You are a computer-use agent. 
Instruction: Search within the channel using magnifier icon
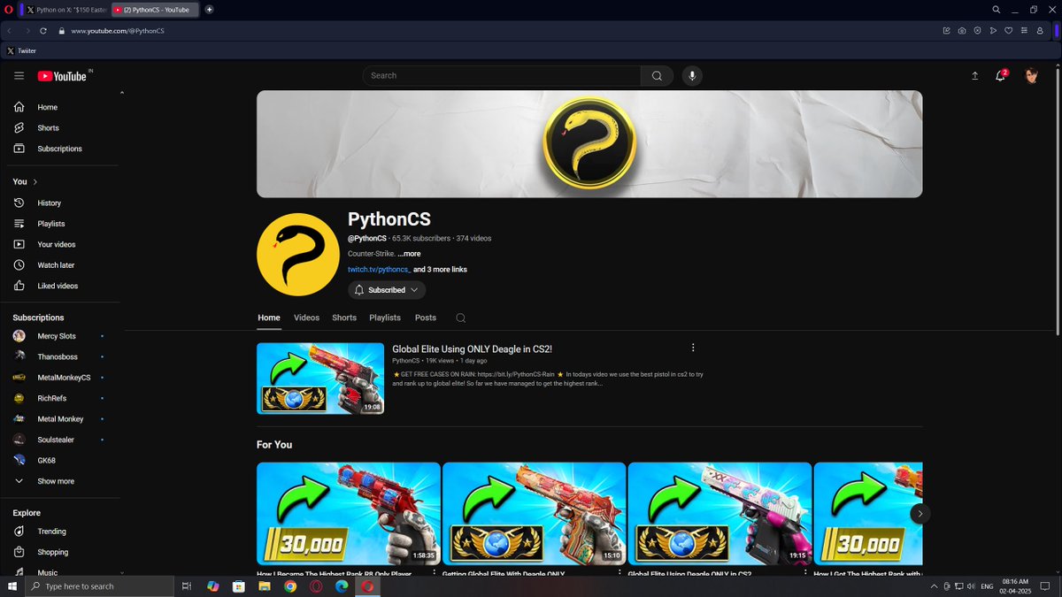coord(460,318)
